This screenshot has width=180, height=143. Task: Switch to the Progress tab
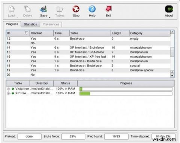12,24
